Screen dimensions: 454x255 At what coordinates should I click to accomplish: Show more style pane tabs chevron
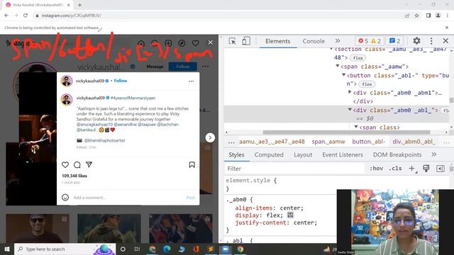[433, 154]
